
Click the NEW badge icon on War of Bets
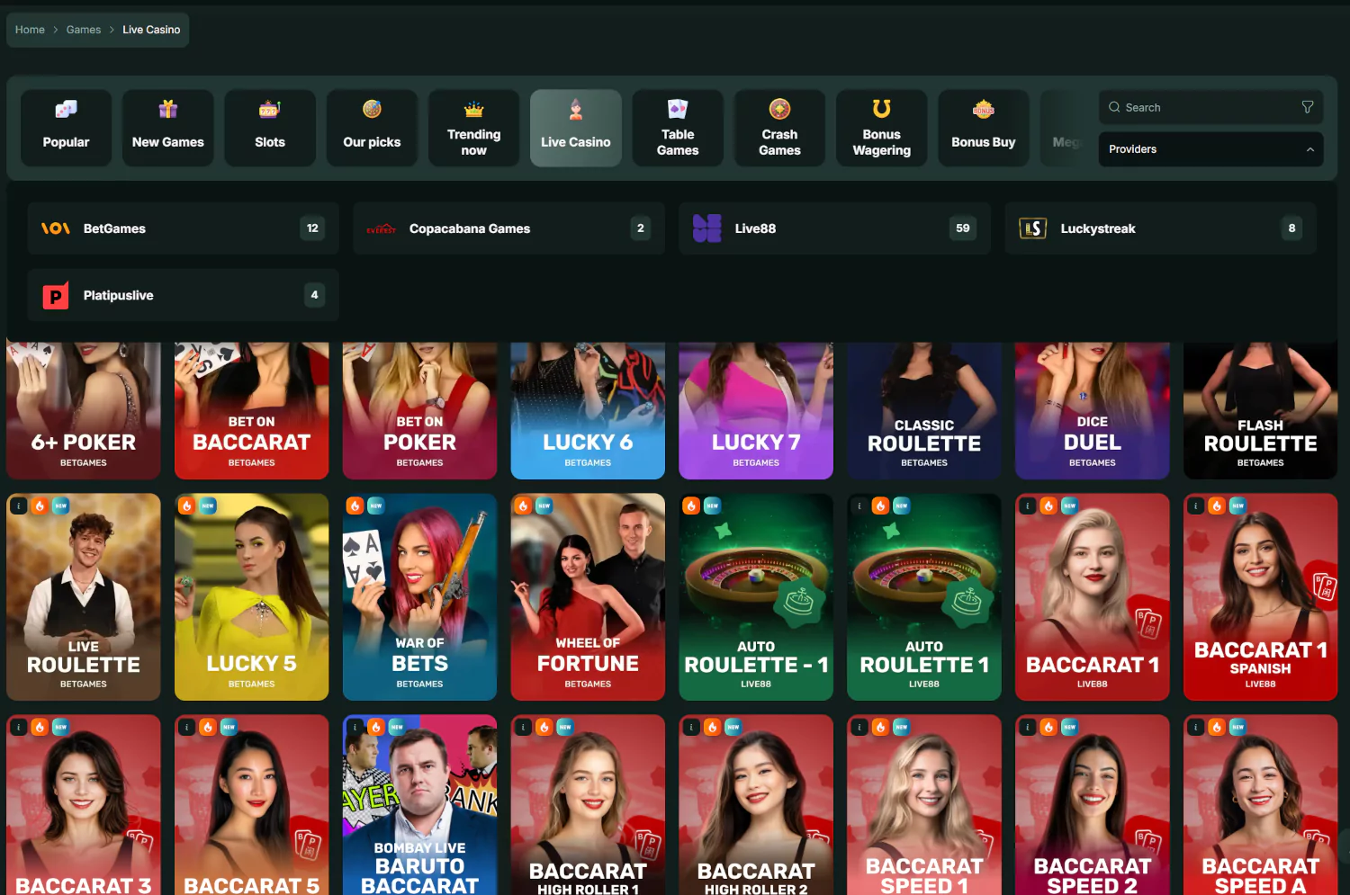point(376,506)
